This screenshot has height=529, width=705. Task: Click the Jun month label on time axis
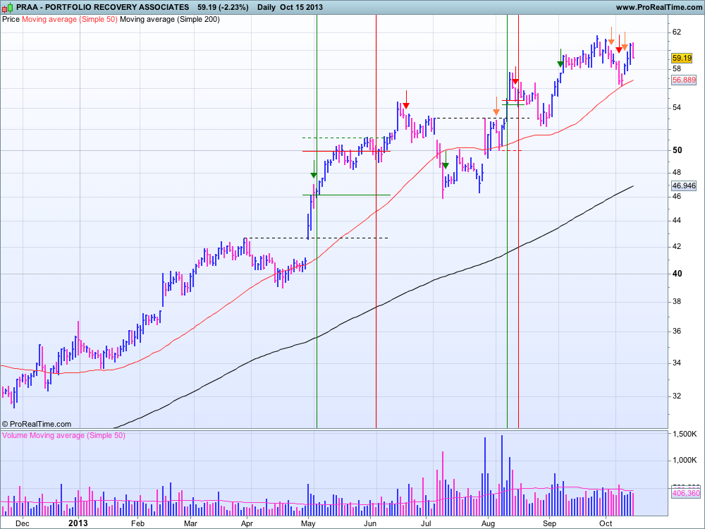tap(370, 523)
